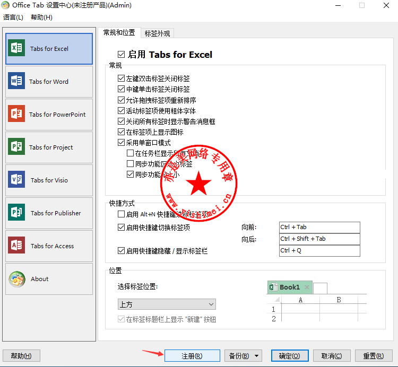
Task: Enable 启用 Alt+N 快捷键 checkbox
Action: 122,214
